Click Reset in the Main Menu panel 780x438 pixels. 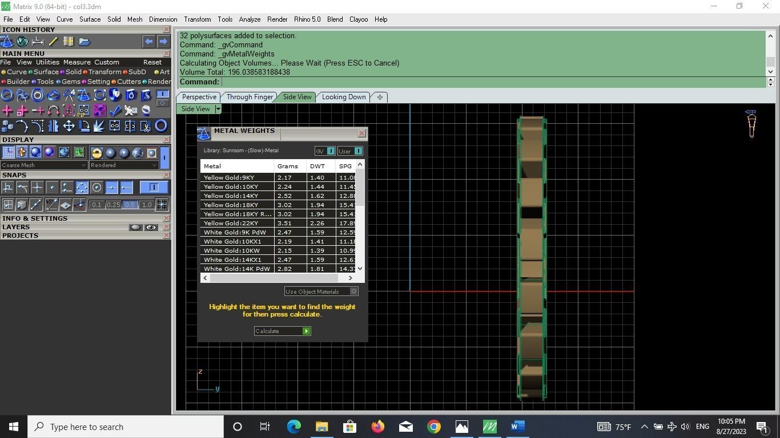click(152, 62)
